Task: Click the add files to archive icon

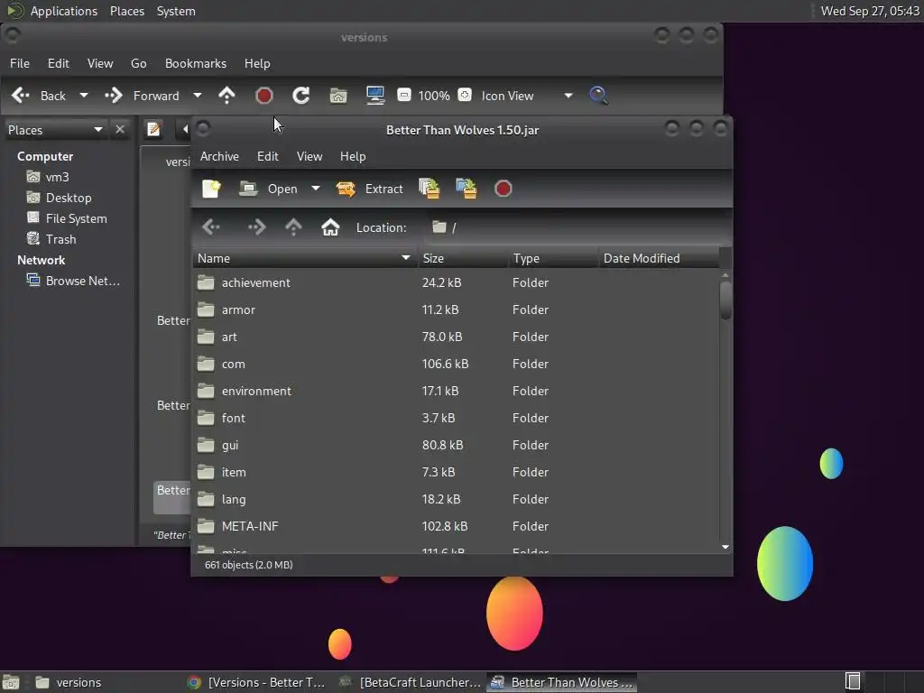Action: (429, 189)
